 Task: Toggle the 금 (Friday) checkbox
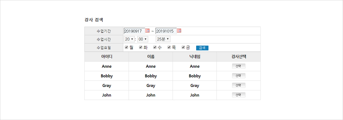click(183, 47)
